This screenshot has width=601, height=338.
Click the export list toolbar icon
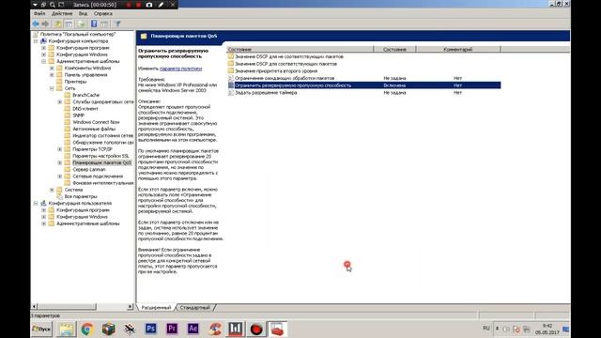point(82,23)
